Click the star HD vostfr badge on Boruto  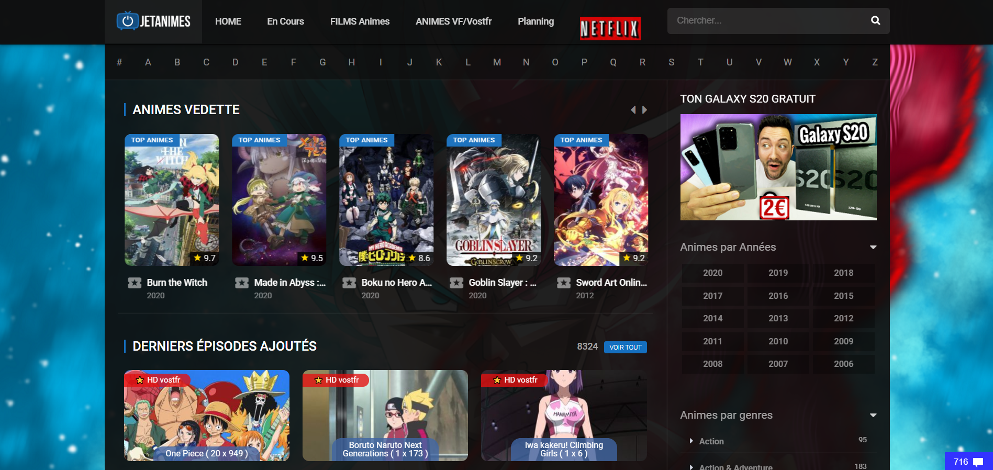click(336, 380)
